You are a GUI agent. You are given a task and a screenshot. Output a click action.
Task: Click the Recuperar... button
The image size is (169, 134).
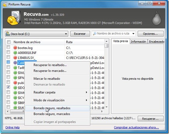[150, 119]
